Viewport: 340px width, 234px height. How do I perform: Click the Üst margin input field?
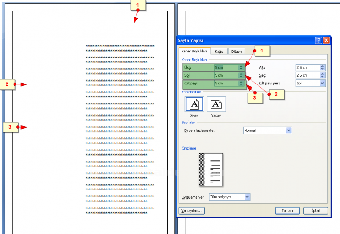click(226, 68)
